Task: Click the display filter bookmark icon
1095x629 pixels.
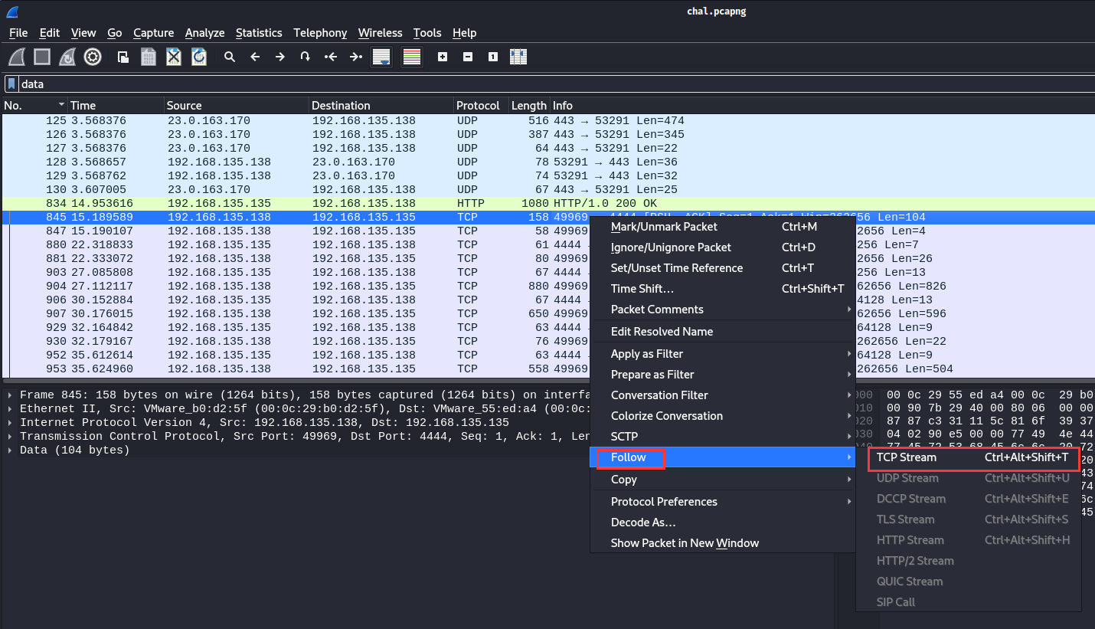Action: pos(11,84)
